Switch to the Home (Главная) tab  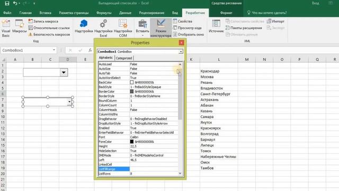click(25, 13)
